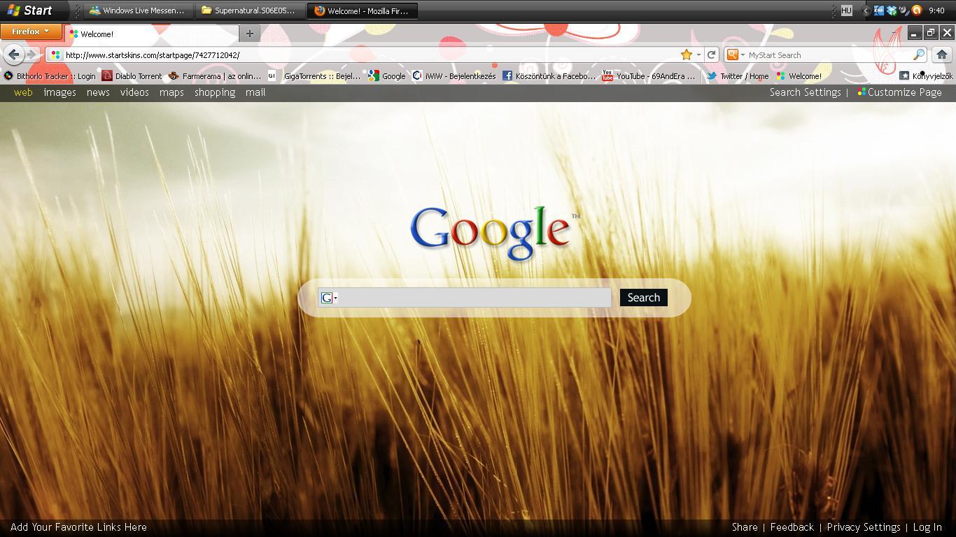This screenshot has width=956, height=537.
Task: Switch to the images search category
Action: 59,92
